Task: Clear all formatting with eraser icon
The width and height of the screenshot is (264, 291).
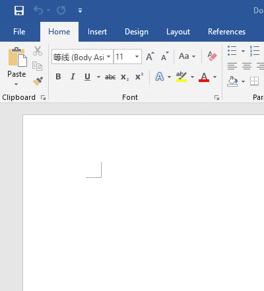Action: [x=212, y=56]
